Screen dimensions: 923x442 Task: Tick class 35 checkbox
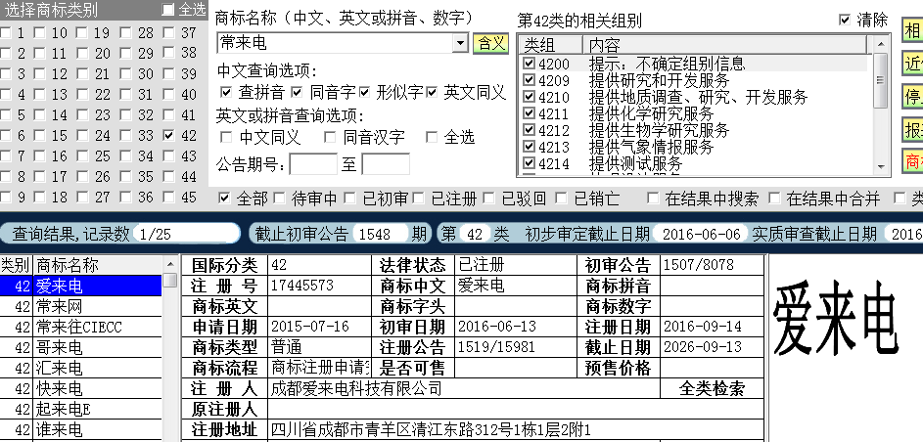click(126, 176)
